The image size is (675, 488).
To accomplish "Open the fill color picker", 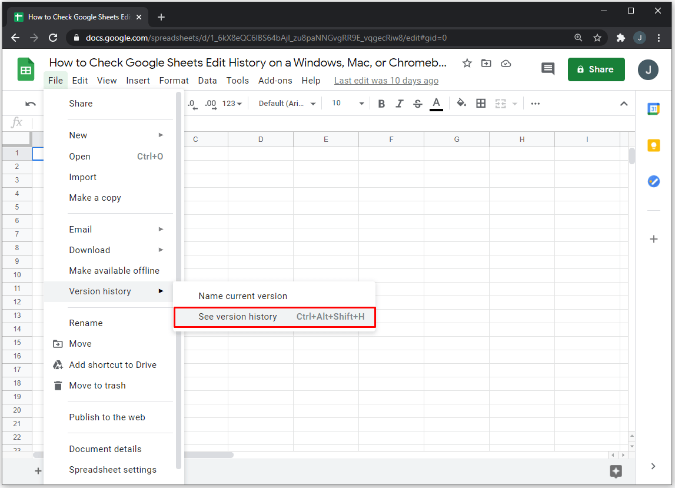I will point(461,104).
